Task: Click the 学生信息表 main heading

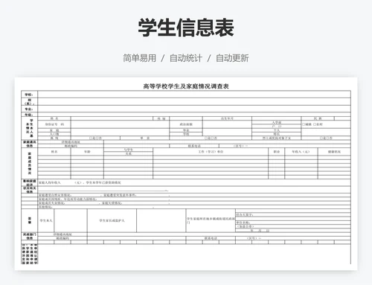Action: tap(186, 28)
